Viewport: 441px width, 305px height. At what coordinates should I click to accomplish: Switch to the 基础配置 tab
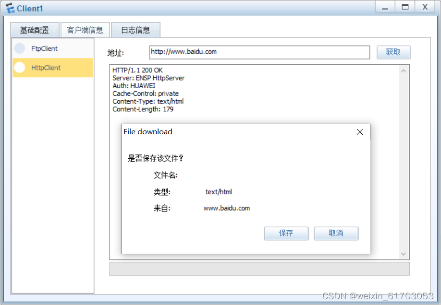[35, 30]
